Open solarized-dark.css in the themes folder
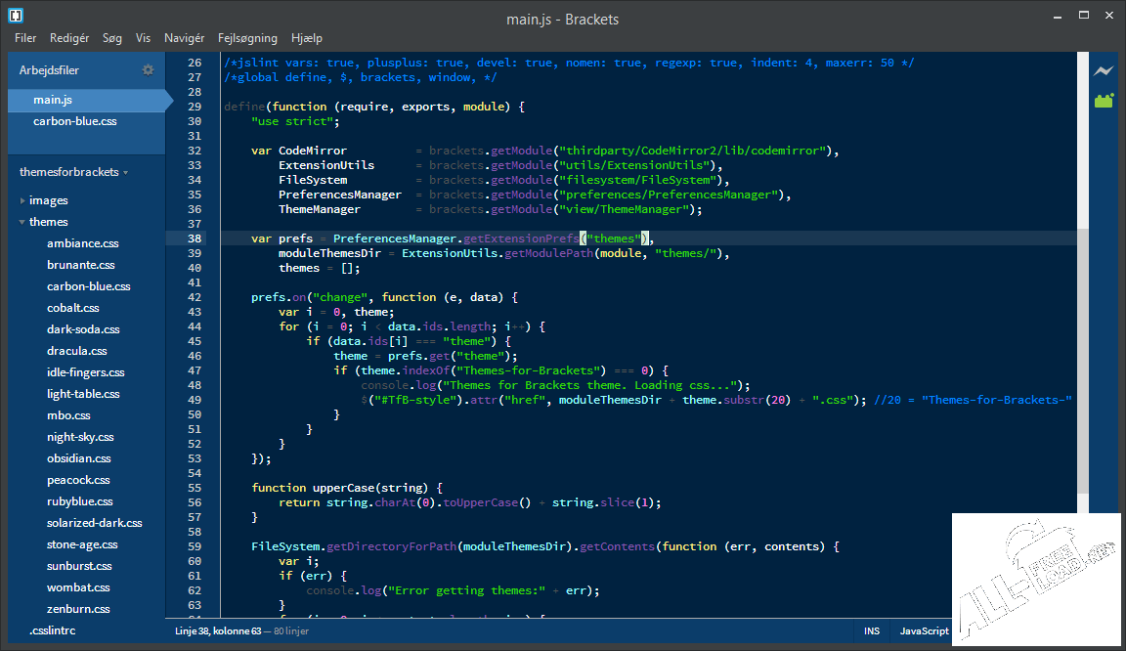The image size is (1126, 651). coord(94,523)
